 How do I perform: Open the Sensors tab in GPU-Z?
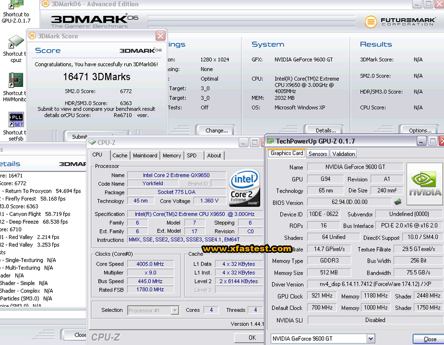(318, 154)
